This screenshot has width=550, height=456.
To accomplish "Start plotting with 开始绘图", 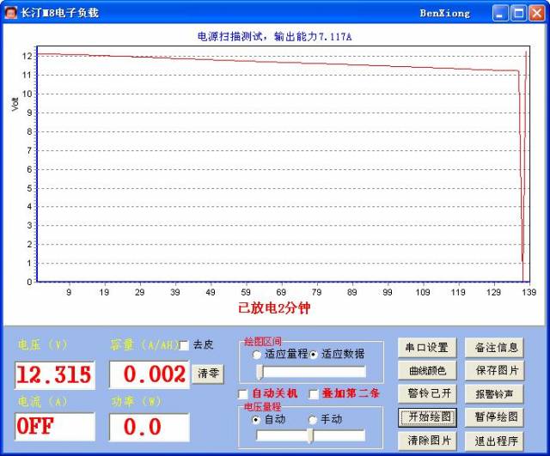I will [427, 417].
